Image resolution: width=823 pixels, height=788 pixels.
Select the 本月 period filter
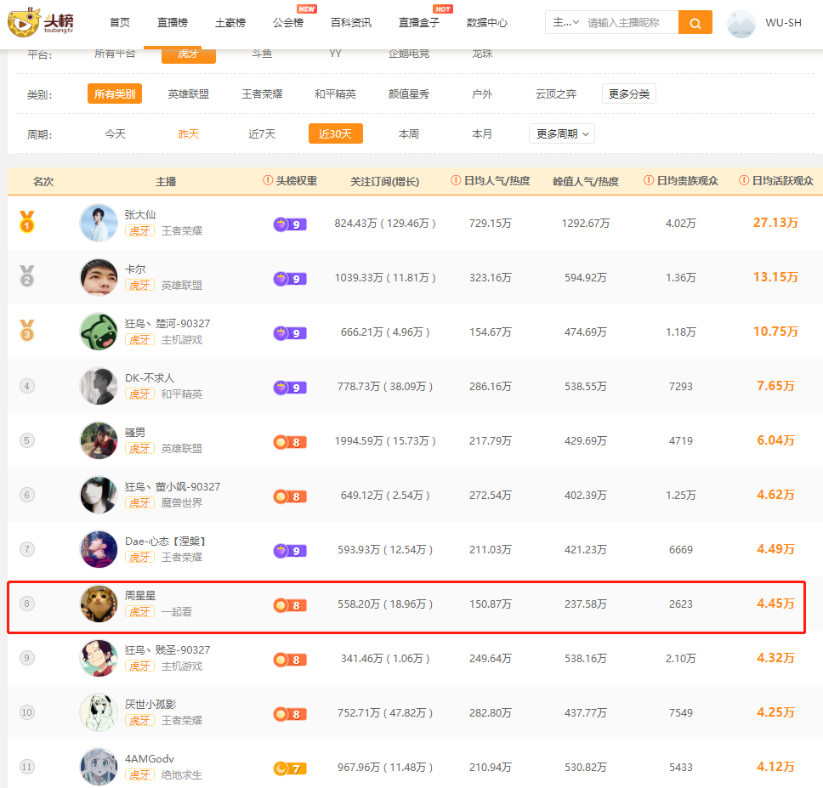[x=482, y=133]
